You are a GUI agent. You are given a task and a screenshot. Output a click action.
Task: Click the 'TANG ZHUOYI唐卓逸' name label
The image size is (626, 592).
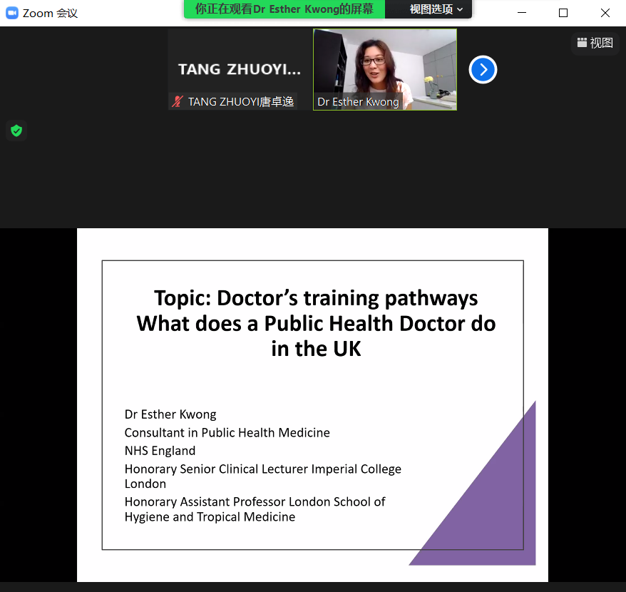(241, 102)
